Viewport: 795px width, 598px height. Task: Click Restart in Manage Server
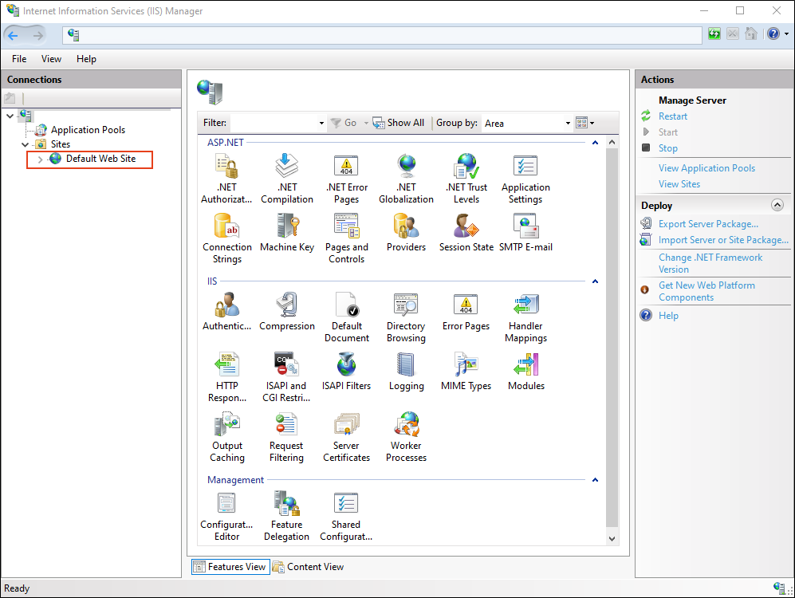click(x=673, y=116)
